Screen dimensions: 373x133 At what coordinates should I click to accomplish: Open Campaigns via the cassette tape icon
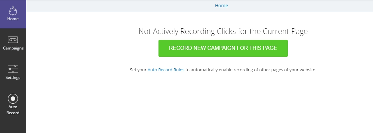coord(13,40)
